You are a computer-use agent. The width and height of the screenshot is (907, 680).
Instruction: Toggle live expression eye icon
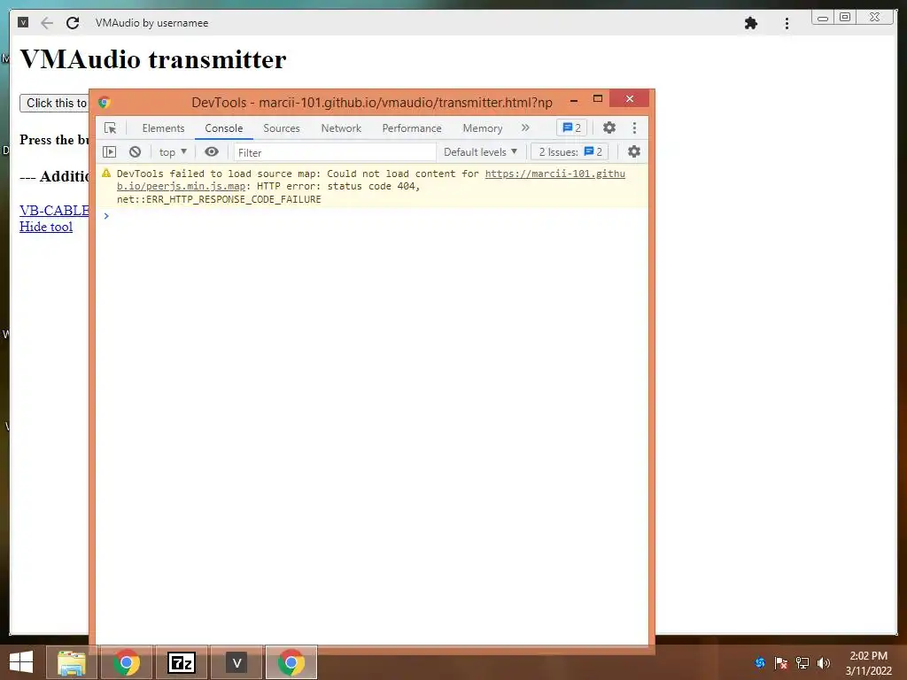[212, 151]
